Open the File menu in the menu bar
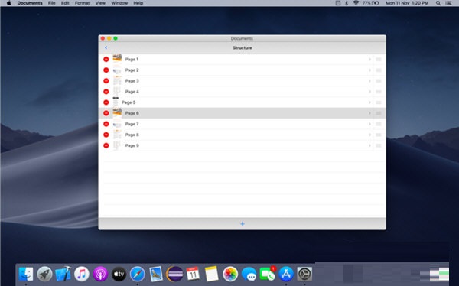This screenshot has height=286, width=459. point(52,3)
